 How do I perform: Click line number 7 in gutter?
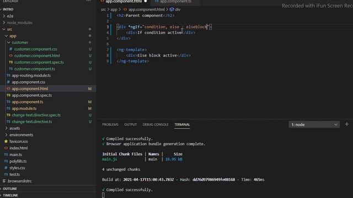point(108,50)
